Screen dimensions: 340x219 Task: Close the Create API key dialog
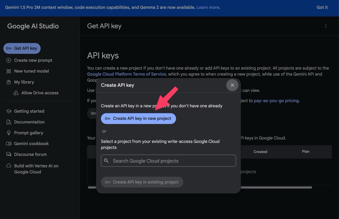click(232, 85)
